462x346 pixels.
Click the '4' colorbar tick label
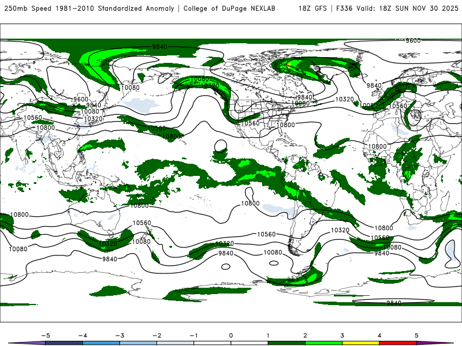click(379, 336)
